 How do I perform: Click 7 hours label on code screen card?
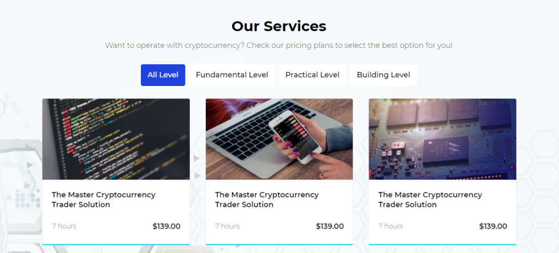tap(64, 226)
